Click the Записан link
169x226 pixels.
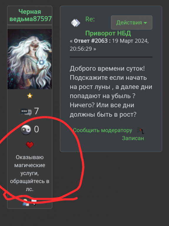[133, 138]
